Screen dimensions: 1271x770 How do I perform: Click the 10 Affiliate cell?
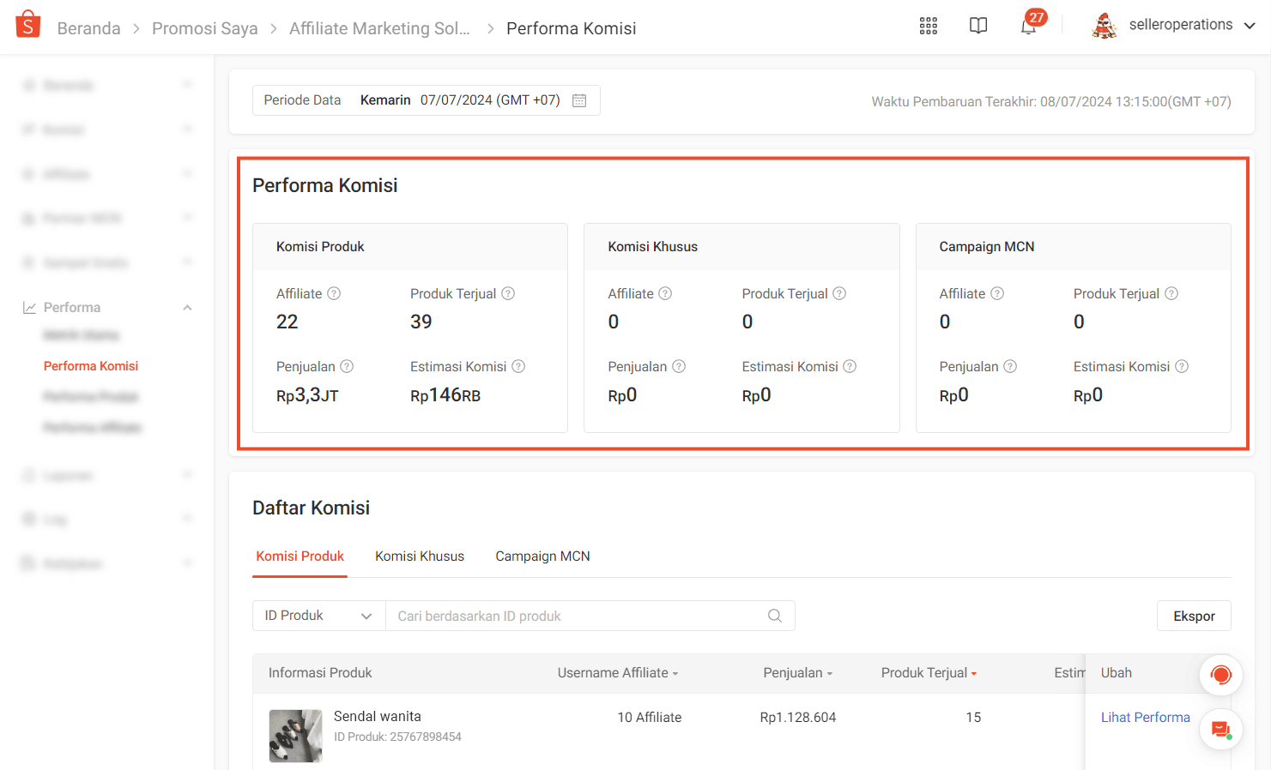tap(650, 717)
